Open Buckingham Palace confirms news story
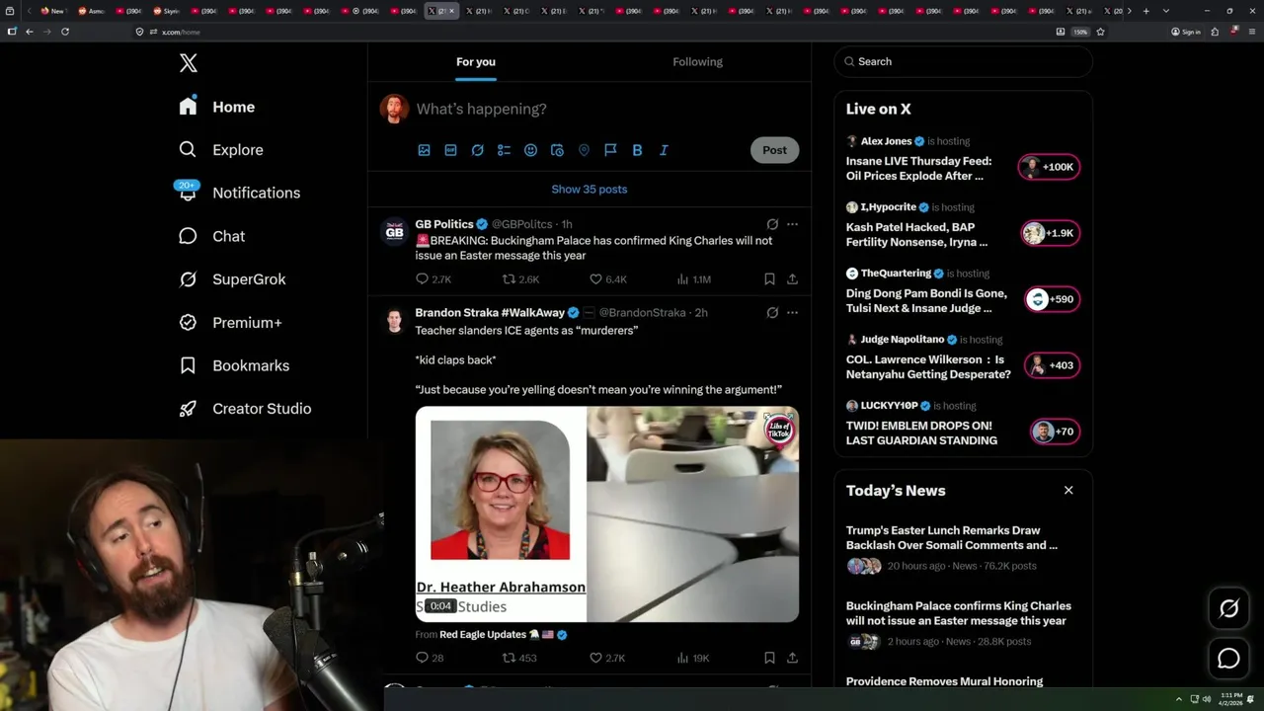Image resolution: width=1264 pixels, height=711 pixels. point(957,613)
